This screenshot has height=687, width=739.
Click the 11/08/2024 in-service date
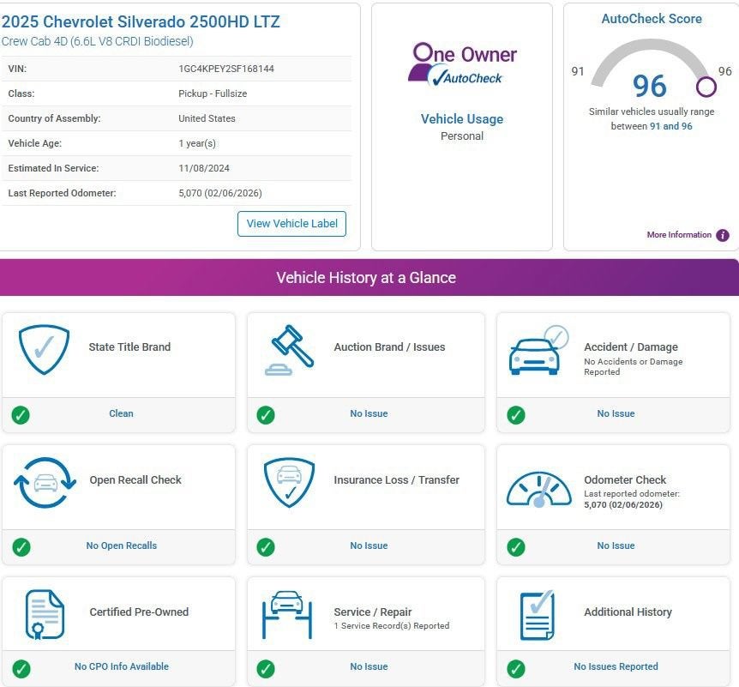click(203, 168)
